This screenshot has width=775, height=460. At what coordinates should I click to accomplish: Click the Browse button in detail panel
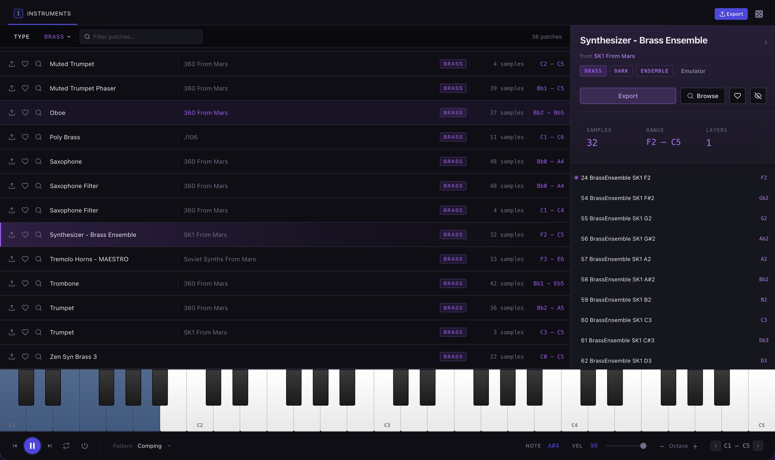(x=703, y=96)
